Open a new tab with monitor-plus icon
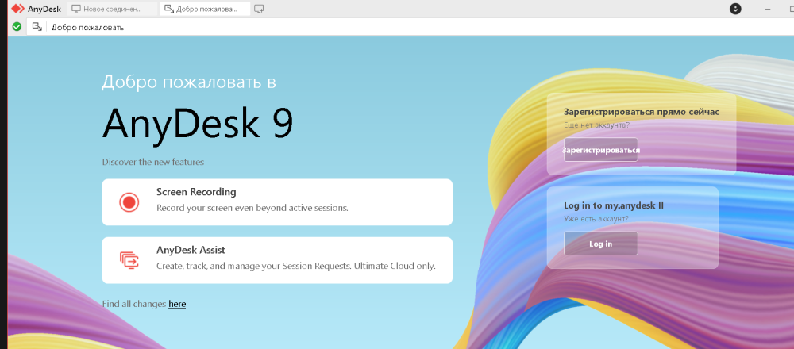The width and height of the screenshot is (794, 349). (x=259, y=9)
